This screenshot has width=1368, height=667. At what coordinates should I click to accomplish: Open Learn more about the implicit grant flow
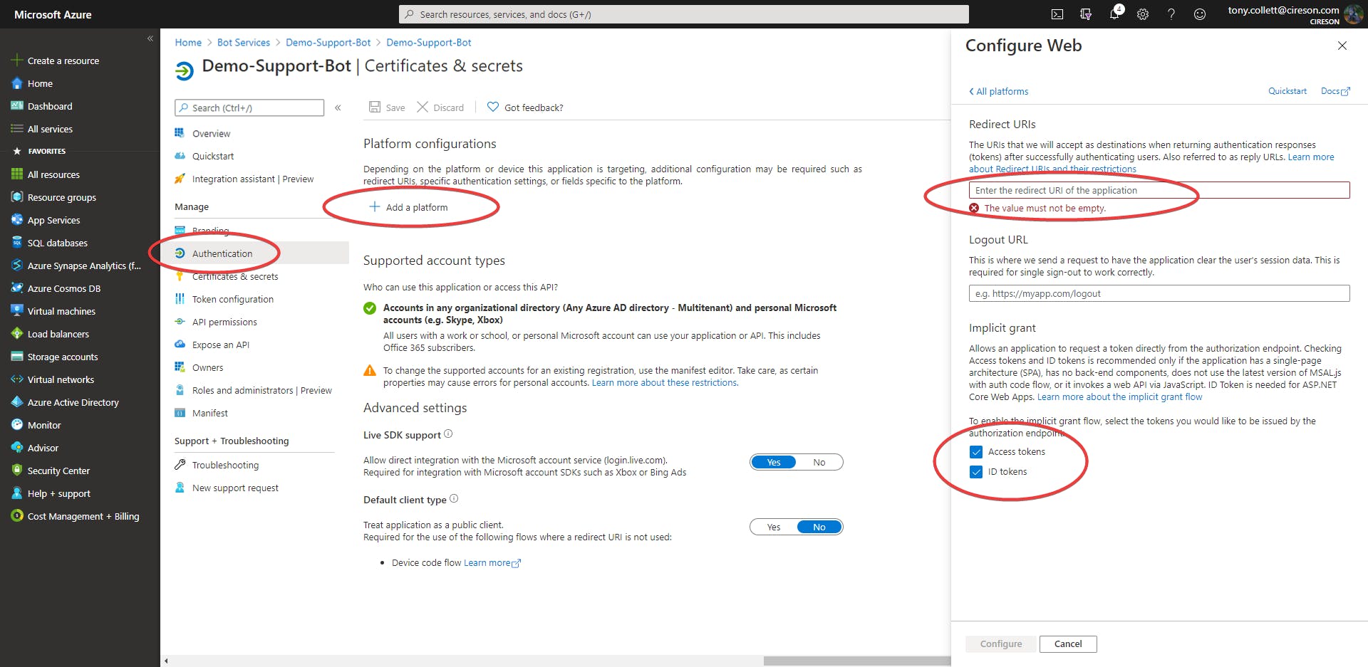pyautogui.click(x=1119, y=397)
